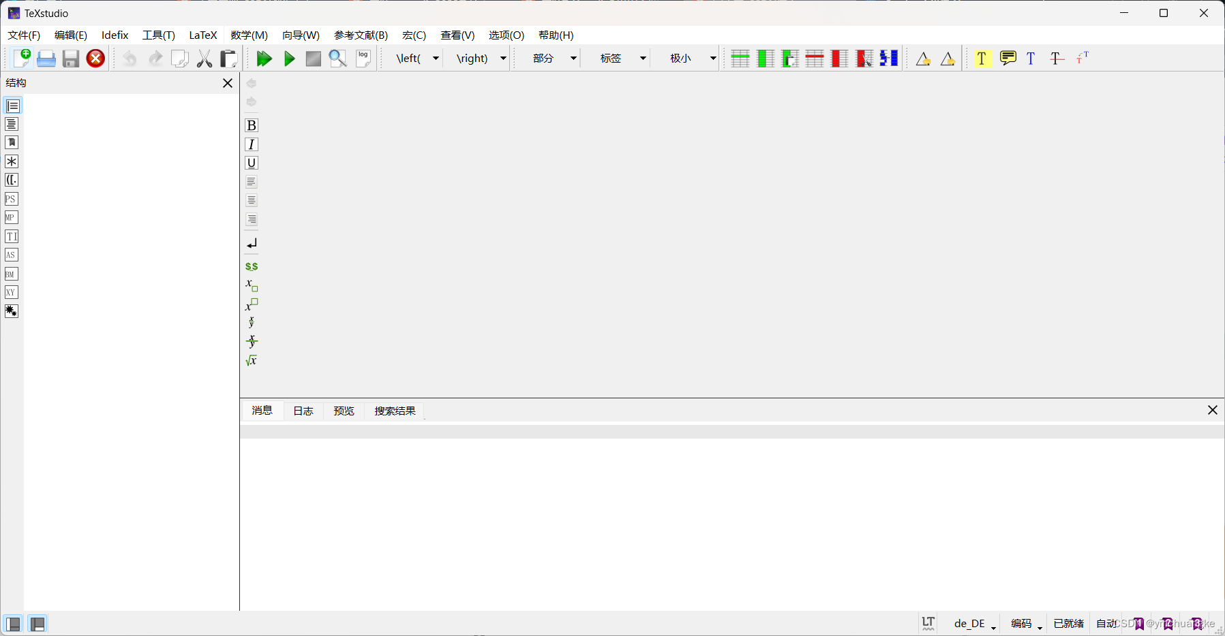The height and width of the screenshot is (636, 1225).
Task: View the log file icon
Action: pos(363,59)
